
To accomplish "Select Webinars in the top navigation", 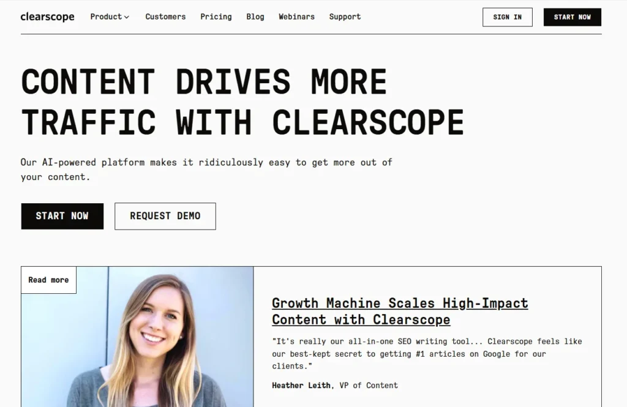I will pyautogui.click(x=296, y=17).
